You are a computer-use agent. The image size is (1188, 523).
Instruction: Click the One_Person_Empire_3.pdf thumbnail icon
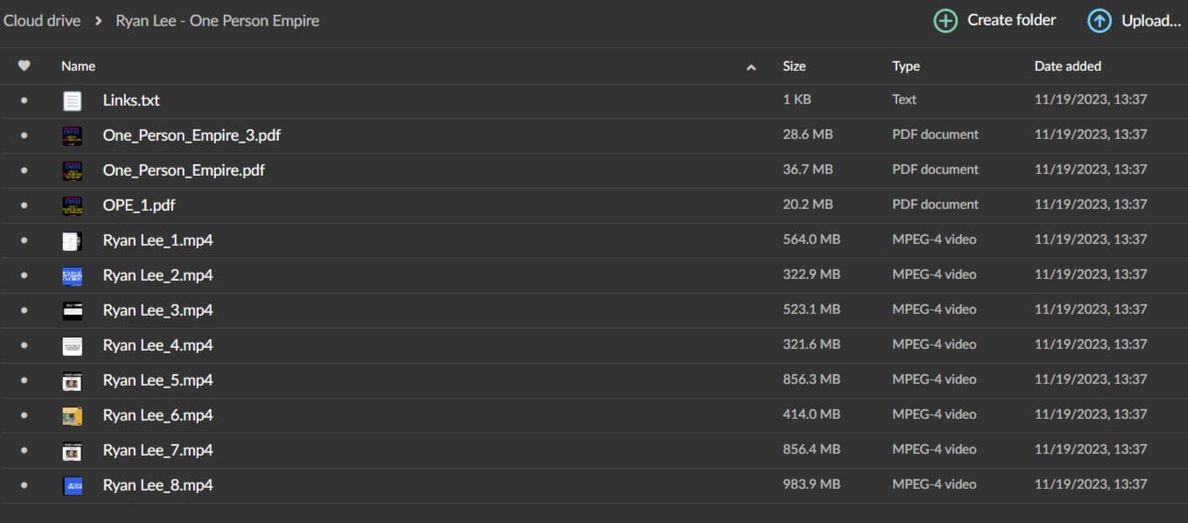73,136
